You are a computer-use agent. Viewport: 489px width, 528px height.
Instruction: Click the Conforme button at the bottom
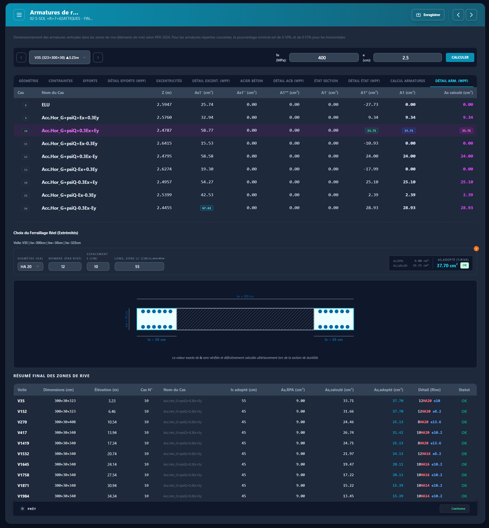point(454,508)
